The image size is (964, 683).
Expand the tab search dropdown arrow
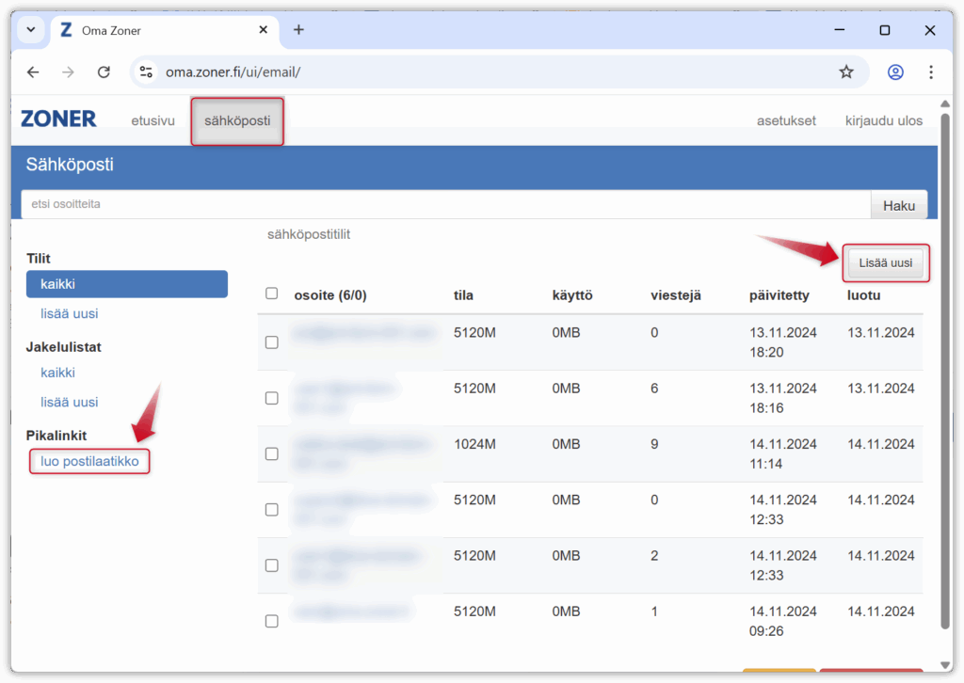tap(30, 30)
